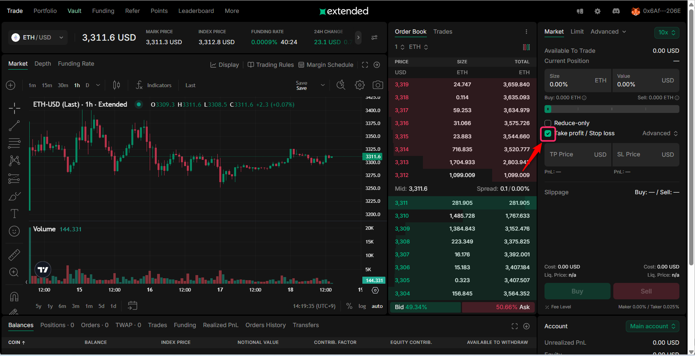Click the Margin Schedule link

click(x=326, y=65)
